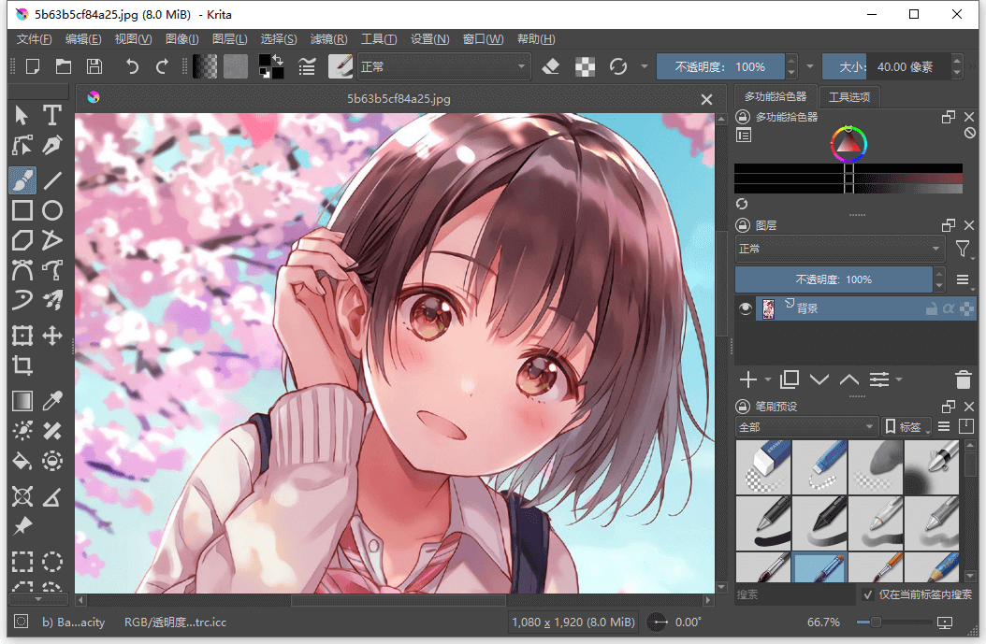
Task: Redo the last undone action
Action: point(162,66)
